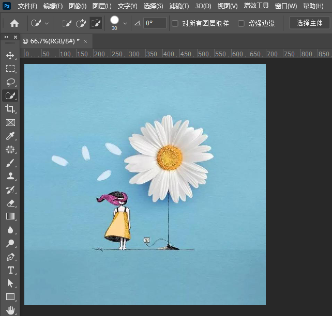Enable 对所有图层取样 checkbox

click(x=175, y=23)
